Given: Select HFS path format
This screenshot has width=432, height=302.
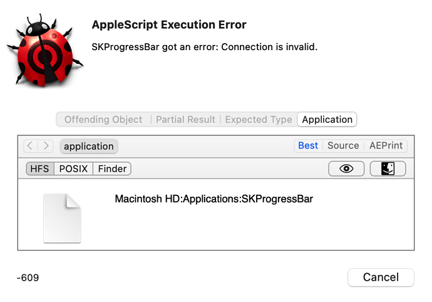Looking at the screenshot, I should click(x=40, y=169).
